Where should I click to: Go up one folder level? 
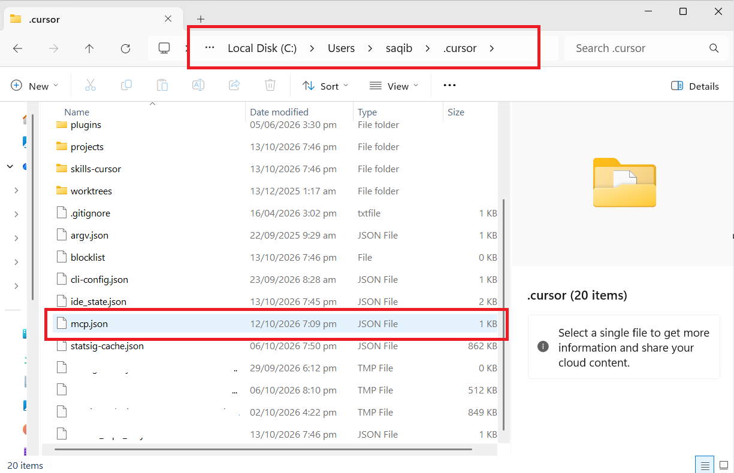[89, 48]
